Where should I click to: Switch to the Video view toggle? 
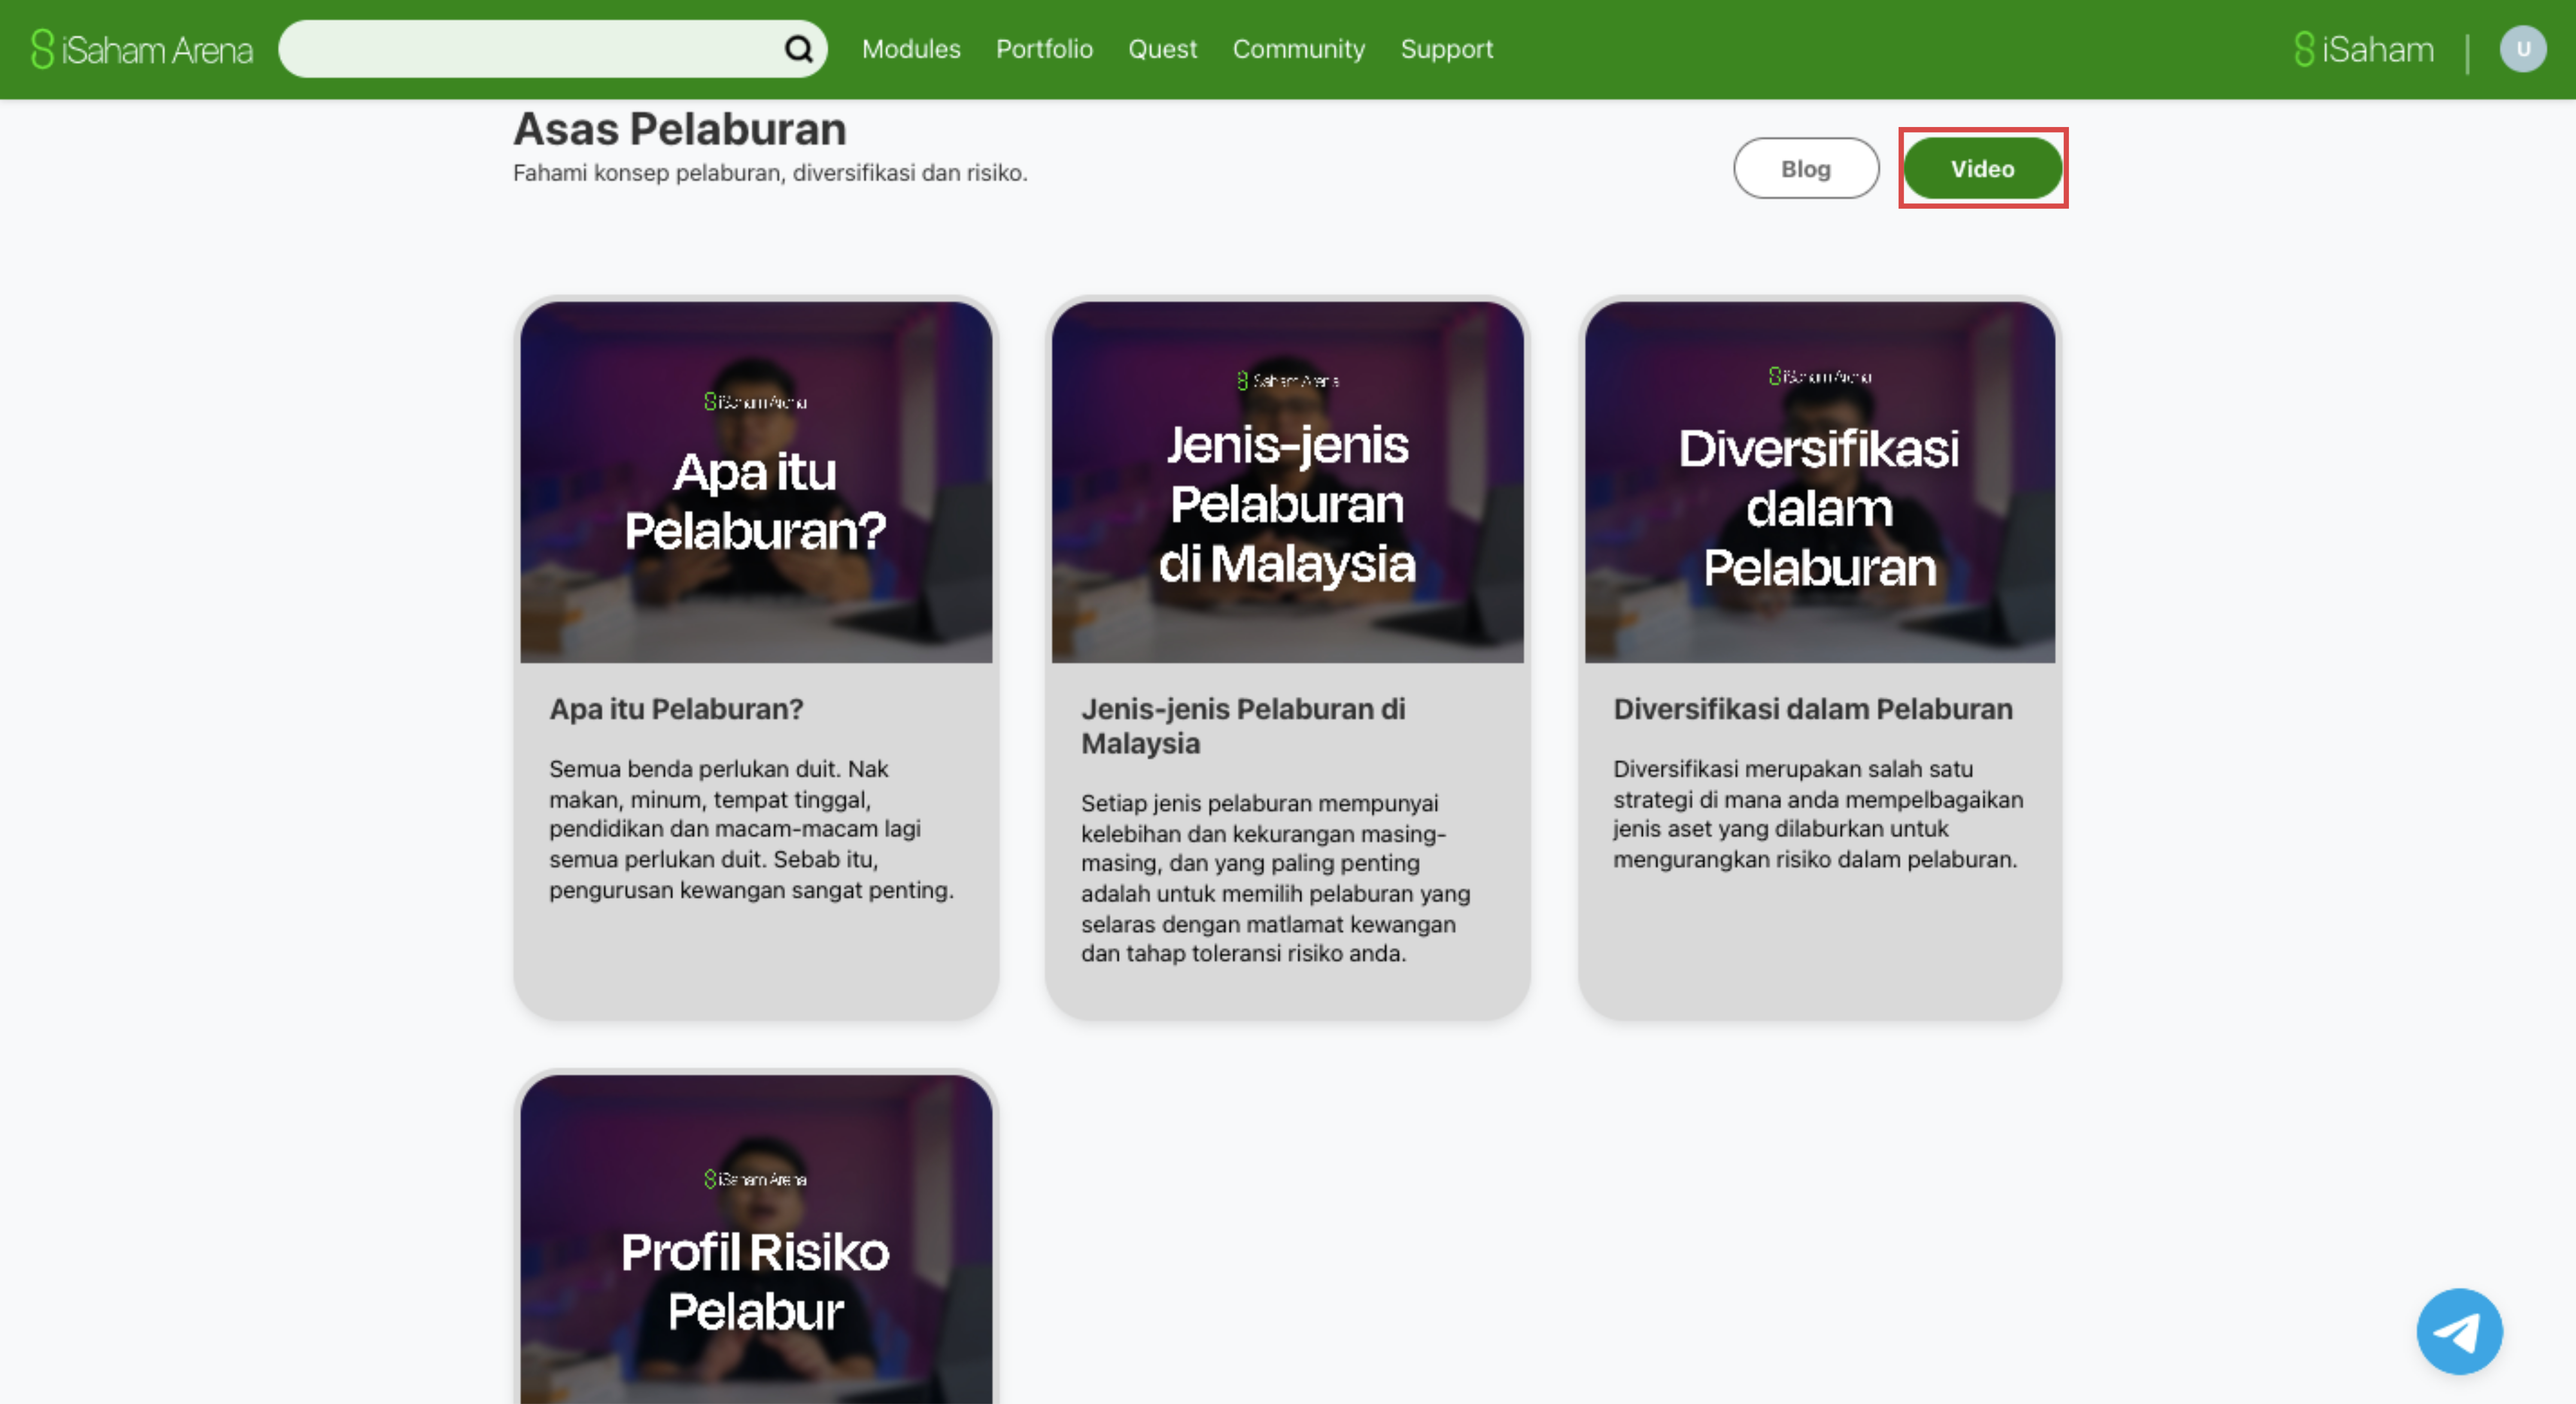pyautogui.click(x=1982, y=169)
